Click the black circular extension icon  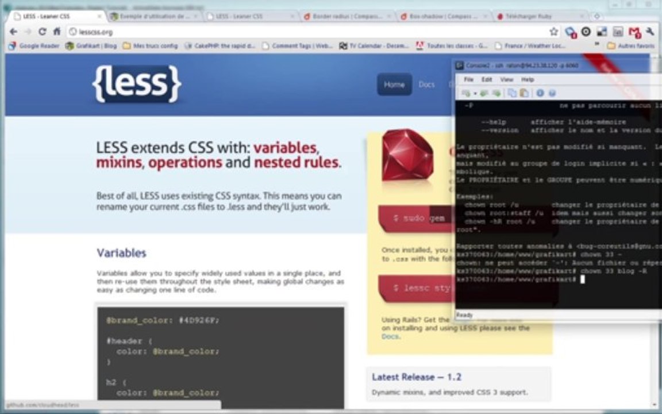point(586,31)
